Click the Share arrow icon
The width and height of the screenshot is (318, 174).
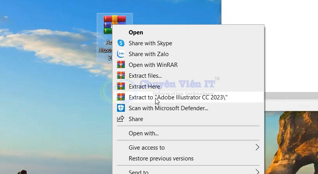(x=121, y=119)
